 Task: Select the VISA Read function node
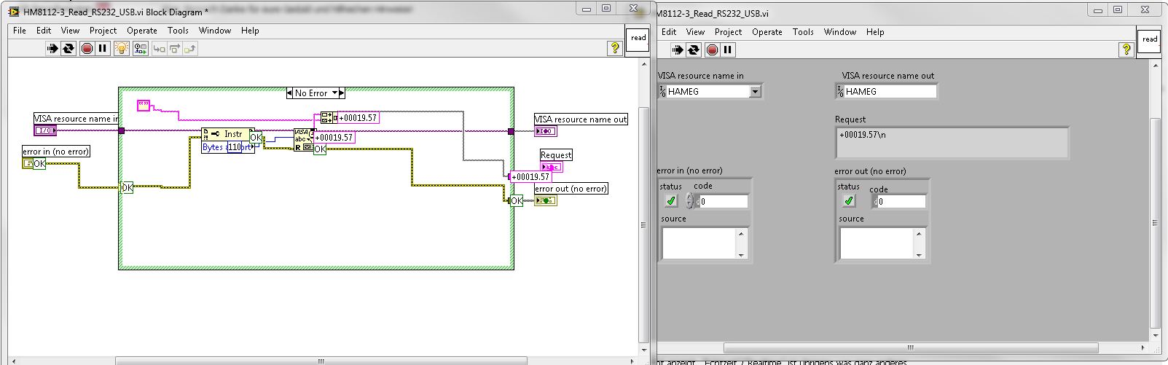click(304, 139)
